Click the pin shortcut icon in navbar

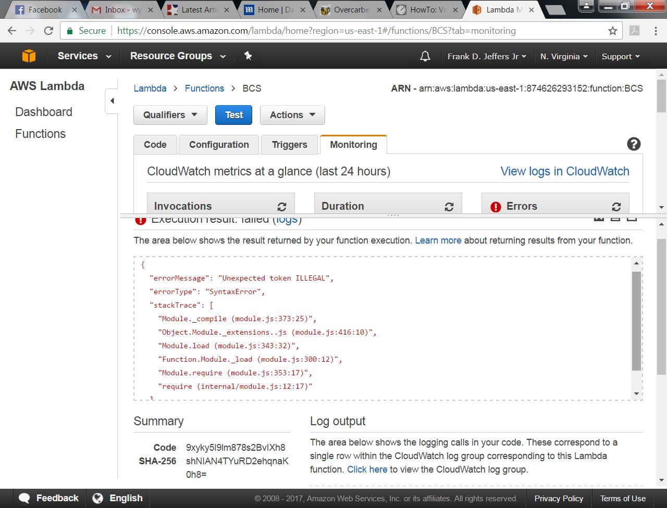(248, 56)
